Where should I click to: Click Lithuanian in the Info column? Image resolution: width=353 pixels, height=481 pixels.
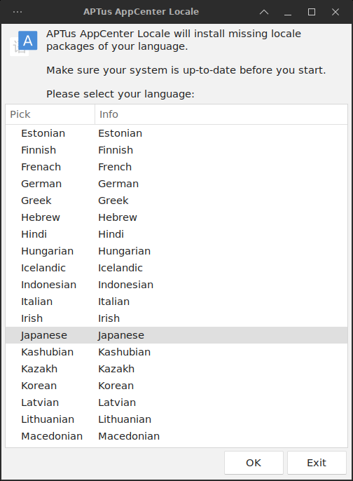(x=125, y=419)
